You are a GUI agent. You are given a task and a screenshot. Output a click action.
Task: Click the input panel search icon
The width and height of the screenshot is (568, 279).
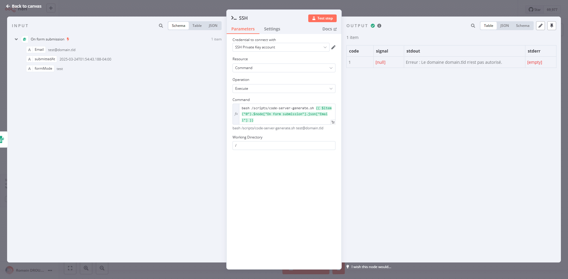click(x=161, y=26)
